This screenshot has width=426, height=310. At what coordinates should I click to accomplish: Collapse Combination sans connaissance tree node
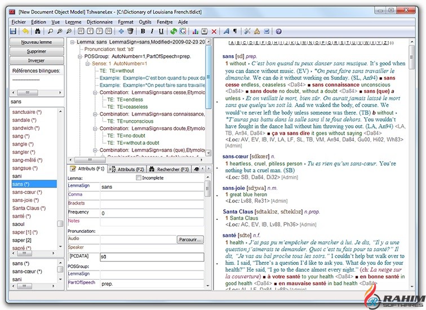point(95,114)
